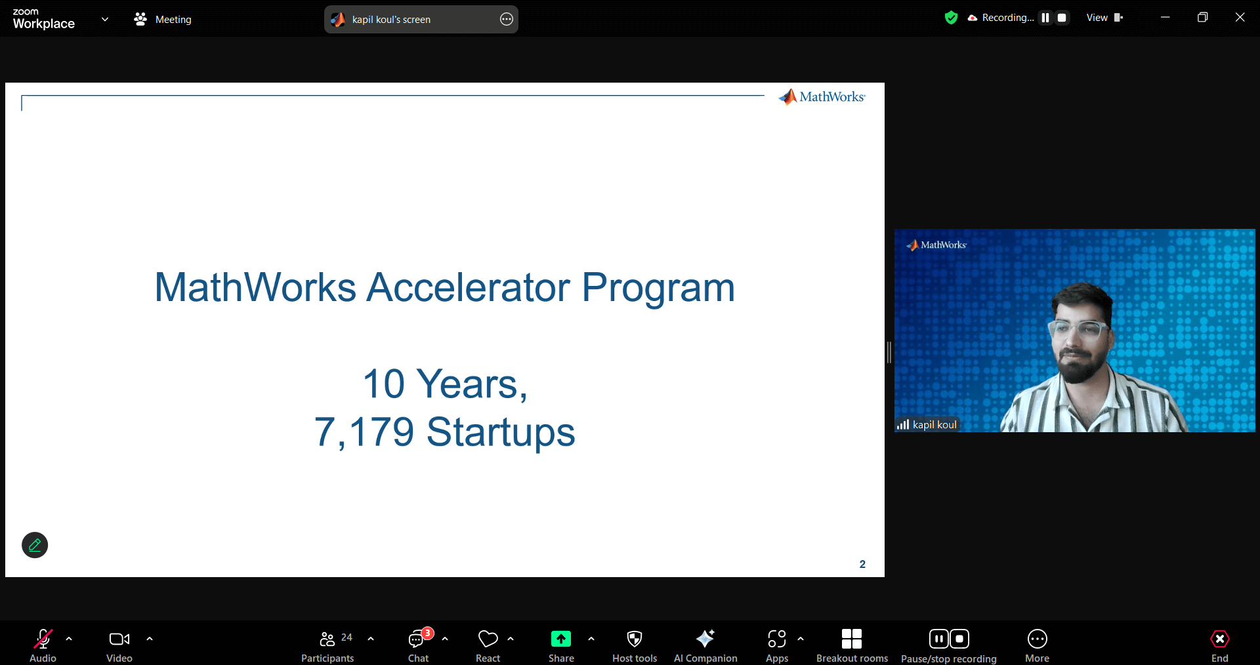
Task: Pause the recording in the top bar
Action: [1045, 18]
